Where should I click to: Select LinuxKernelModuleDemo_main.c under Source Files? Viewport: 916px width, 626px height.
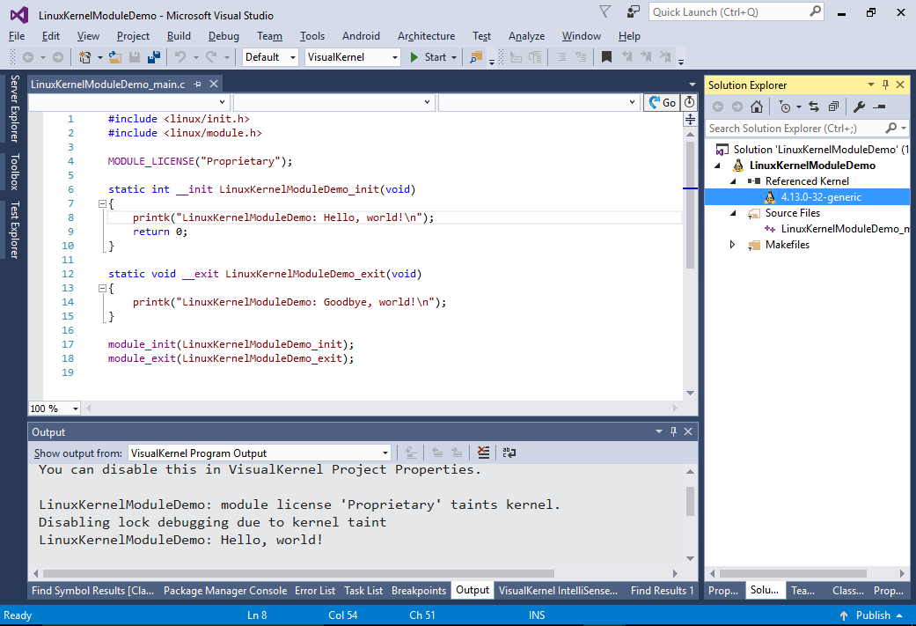click(x=845, y=229)
